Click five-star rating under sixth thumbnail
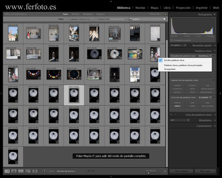The height and width of the screenshot is (178, 222). tap(113, 41)
